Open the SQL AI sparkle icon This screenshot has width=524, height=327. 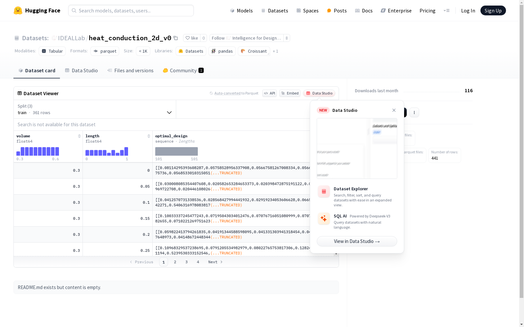(x=324, y=219)
